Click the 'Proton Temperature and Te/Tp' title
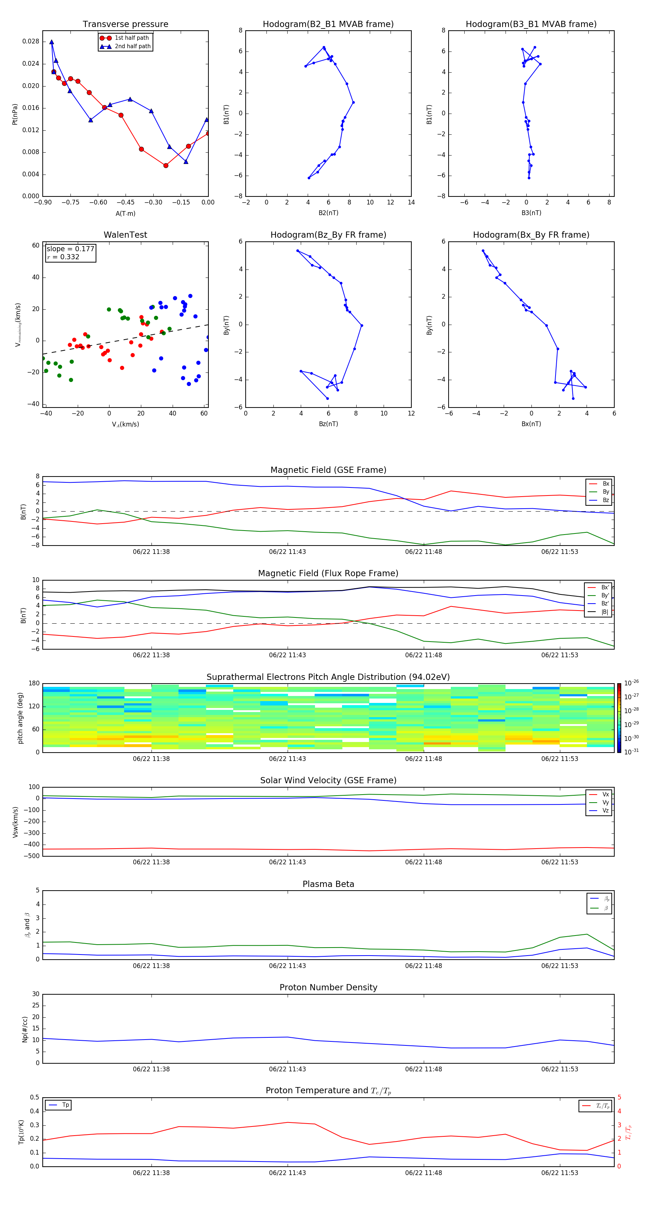Screen dimensions: 657x1205 coord(328,1091)
